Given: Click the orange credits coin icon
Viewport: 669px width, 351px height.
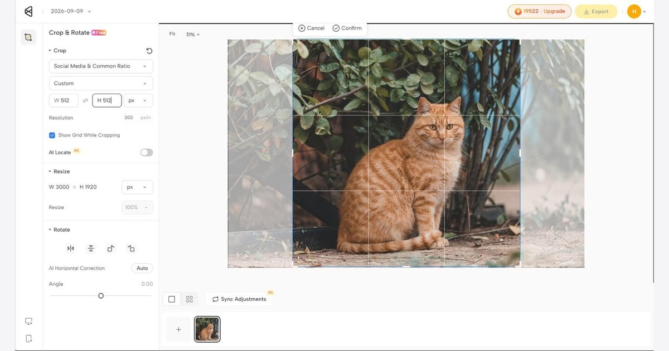Looking at the screenshot, I should (518, 11).
